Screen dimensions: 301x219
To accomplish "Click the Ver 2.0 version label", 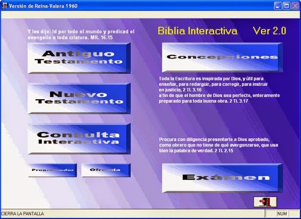I will point(270,30).
